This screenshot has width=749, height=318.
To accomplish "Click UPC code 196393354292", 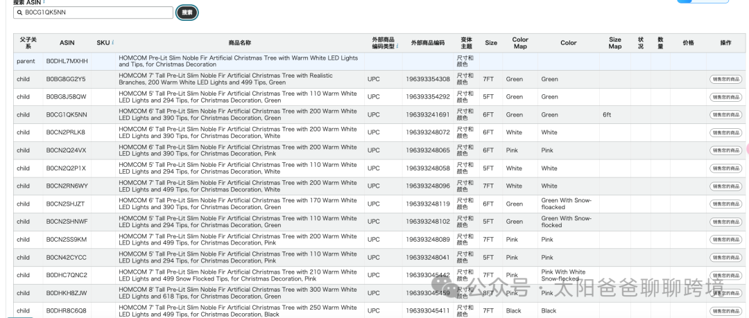I will click(x=428, y=97).
